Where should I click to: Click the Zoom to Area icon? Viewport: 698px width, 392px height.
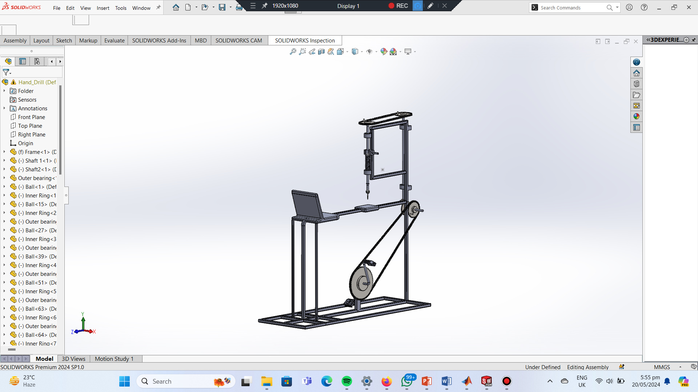point(302,52)
